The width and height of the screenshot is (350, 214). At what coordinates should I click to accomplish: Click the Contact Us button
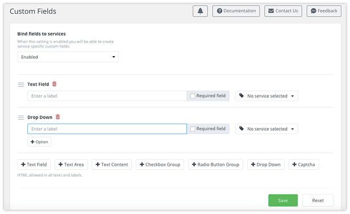coord(283,11)
